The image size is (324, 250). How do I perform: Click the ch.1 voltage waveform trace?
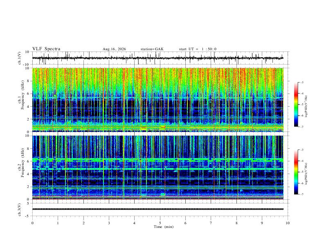158,58
